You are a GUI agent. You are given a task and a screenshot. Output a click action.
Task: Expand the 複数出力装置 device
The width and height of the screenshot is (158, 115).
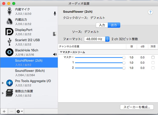[x=3, y=93]
